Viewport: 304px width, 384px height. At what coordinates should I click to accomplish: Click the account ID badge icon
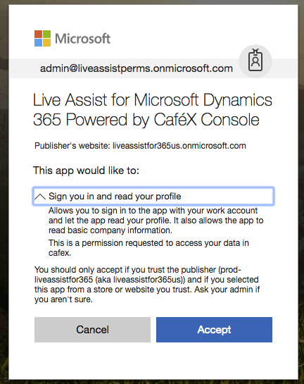pyautogui.click(x=255, y=61)
